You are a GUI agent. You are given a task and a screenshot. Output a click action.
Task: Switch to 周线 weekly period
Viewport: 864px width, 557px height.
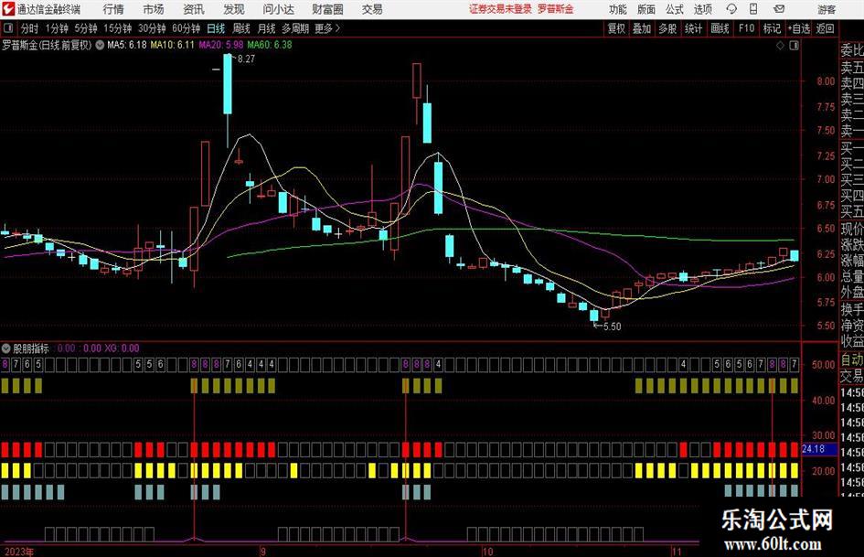point(240,28)
